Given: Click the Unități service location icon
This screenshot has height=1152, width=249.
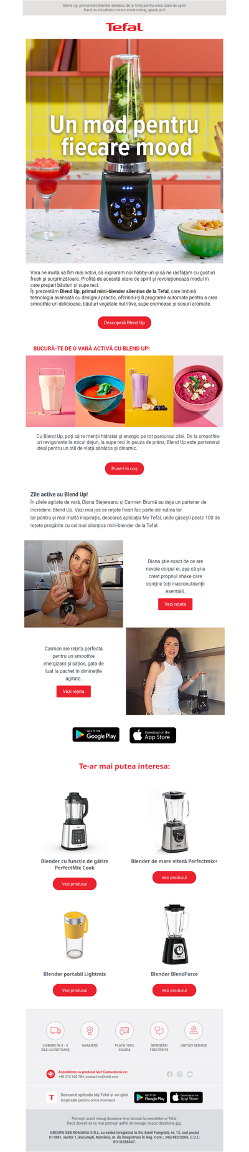Looking at the screenshot, I should (194, 1030).
